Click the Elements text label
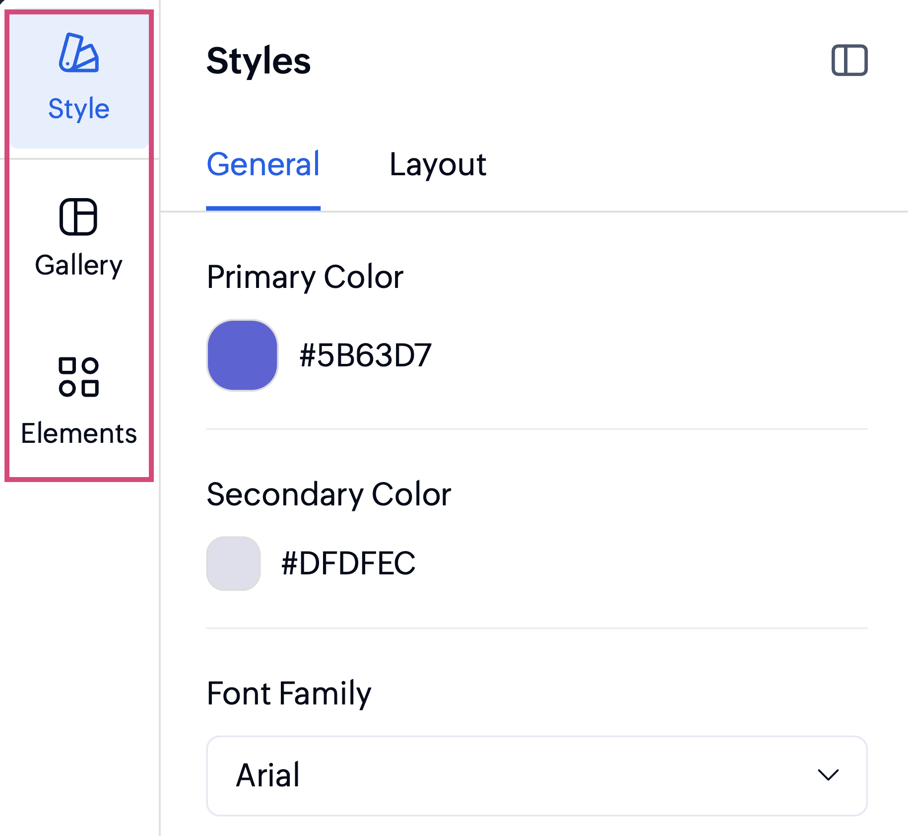Image resolution: width=908 pixels, height=836 pixels. 79,433
